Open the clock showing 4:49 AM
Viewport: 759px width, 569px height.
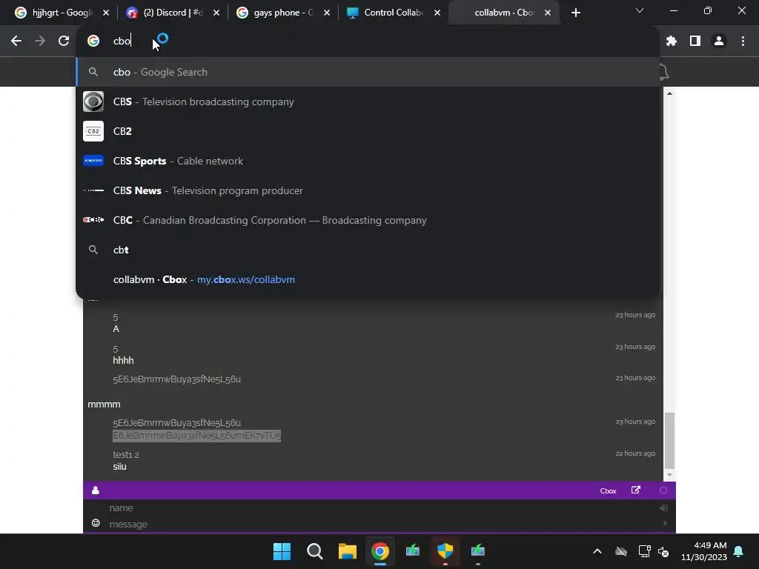click(x=704, y=551)
